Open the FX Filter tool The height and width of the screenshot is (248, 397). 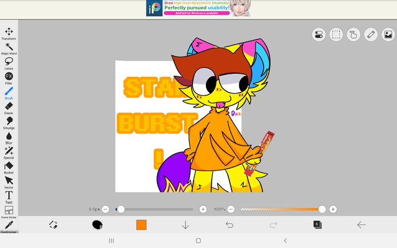tap(9, 79)
